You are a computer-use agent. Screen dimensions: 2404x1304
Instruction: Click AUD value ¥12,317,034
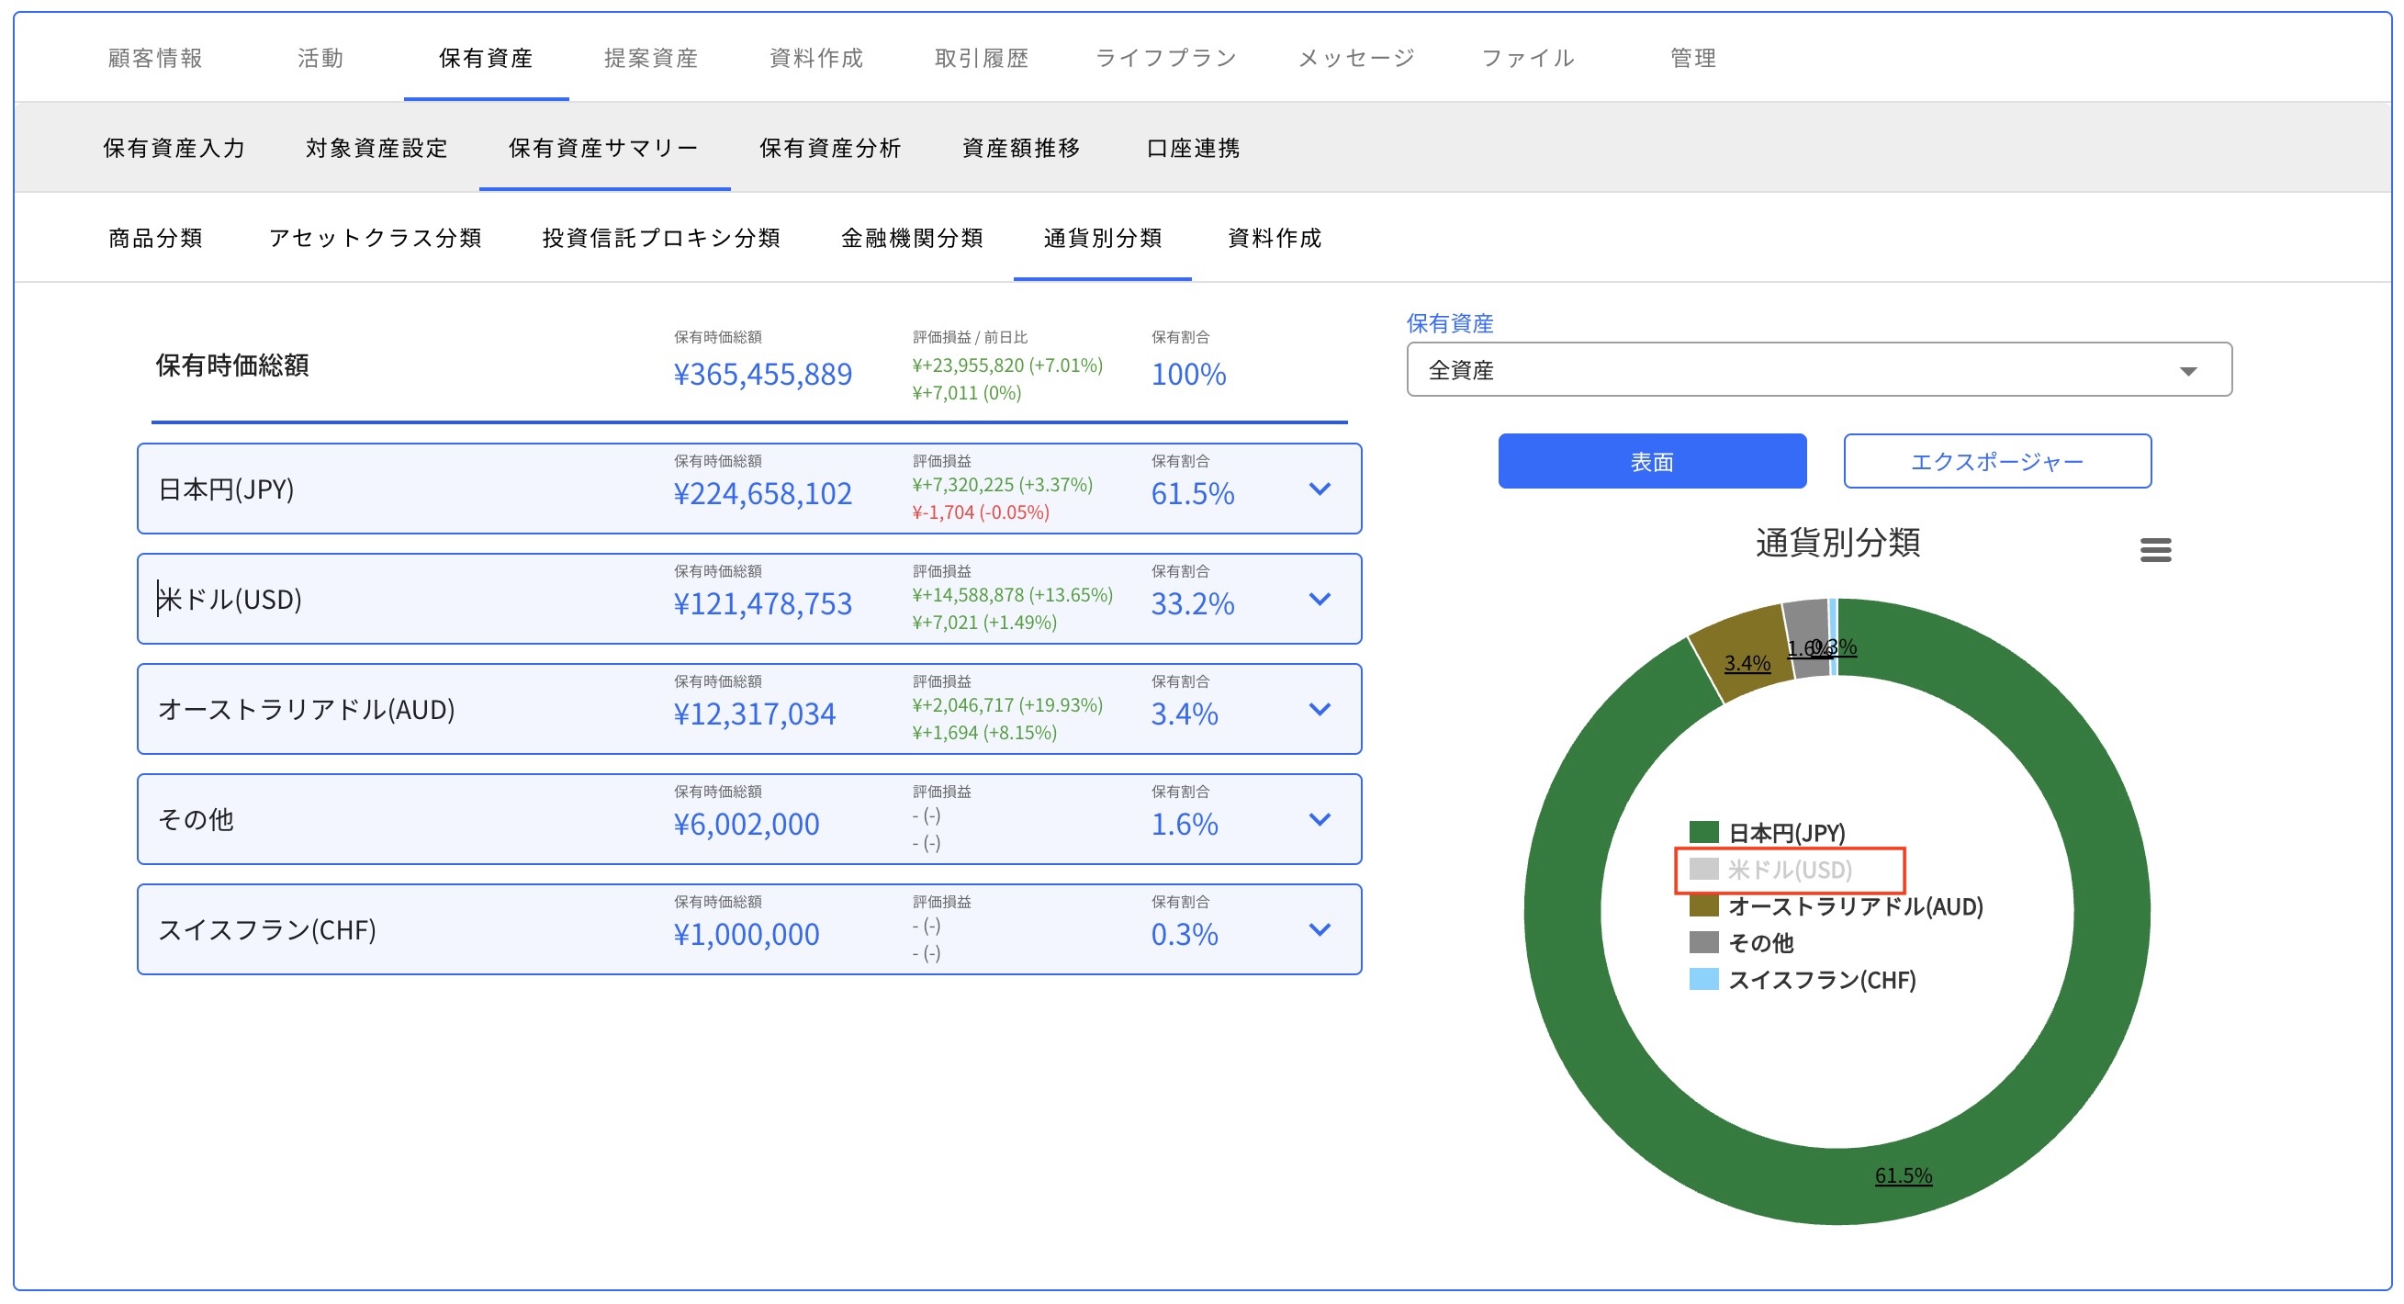(x=754, y=714)
